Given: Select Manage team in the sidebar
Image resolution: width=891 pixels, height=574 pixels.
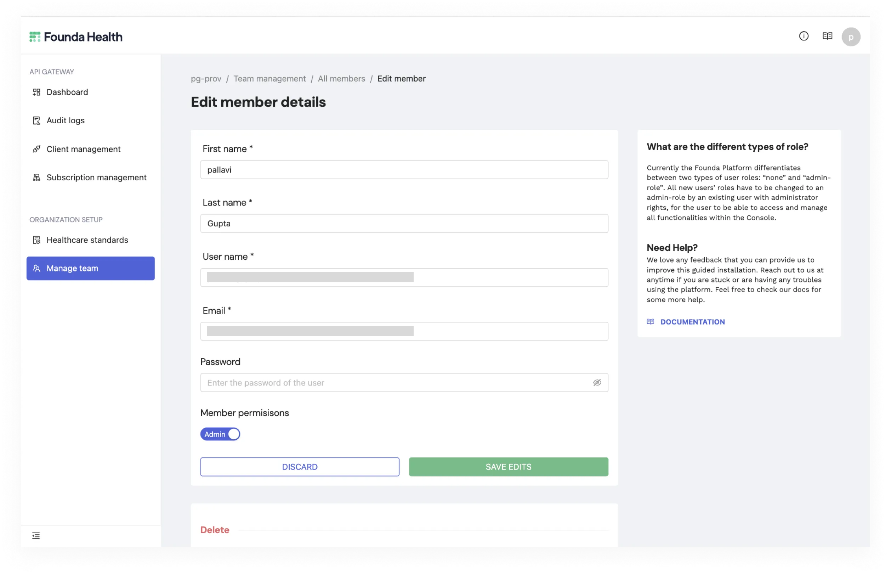Looking at the screenshot, I should 91,268.
